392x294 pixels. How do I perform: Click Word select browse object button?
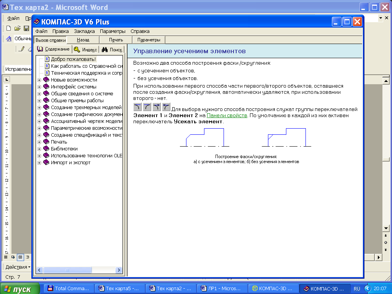pos(386,242)
